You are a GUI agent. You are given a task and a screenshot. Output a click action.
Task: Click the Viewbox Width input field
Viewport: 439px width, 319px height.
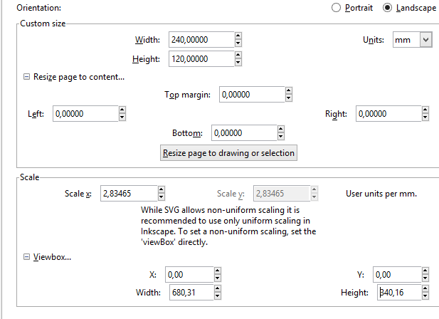pyautogui.click(x=189, y=292)
